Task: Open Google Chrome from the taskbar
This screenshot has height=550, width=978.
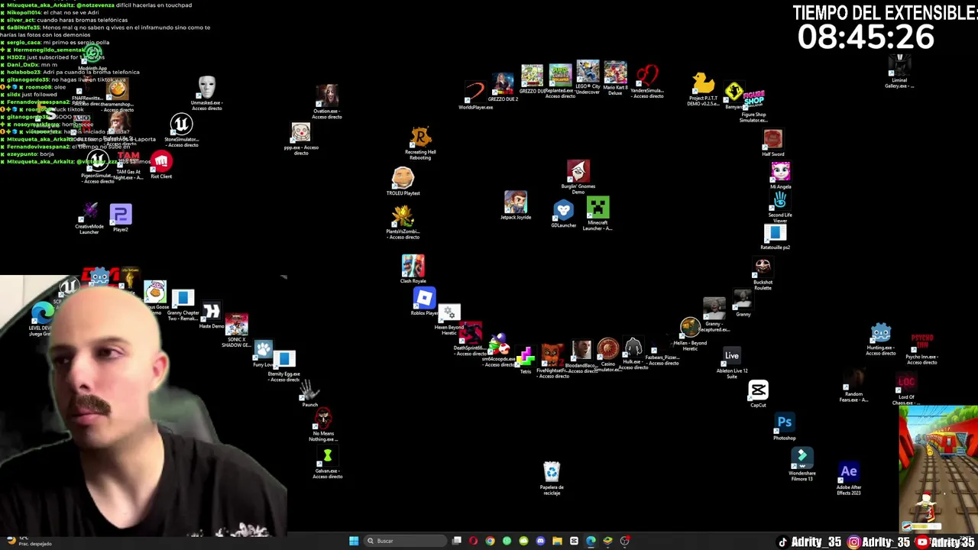Action: coord(490,541)
